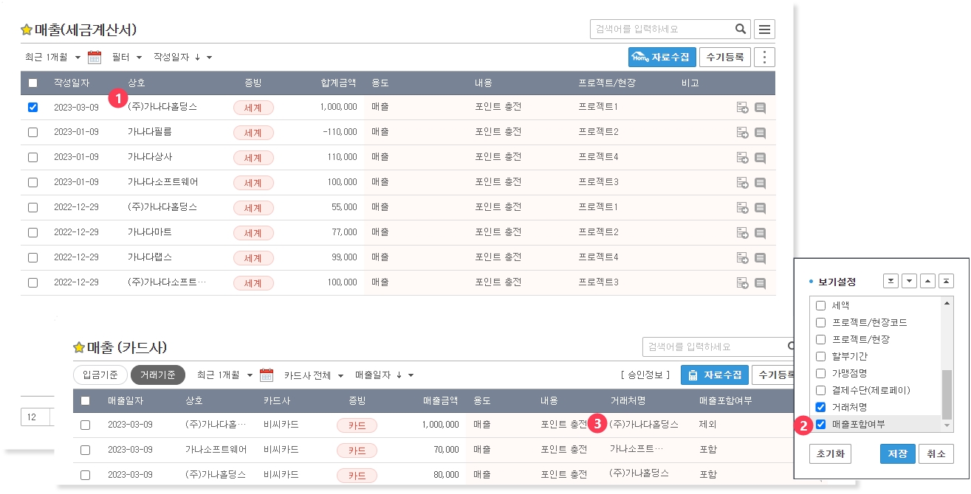Enable the 가맹점명 checkbox in 보기설정

tap(820, 373)
